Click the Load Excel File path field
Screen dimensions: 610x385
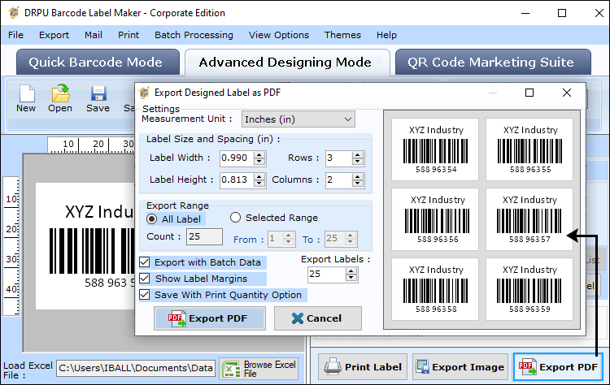(136, 368)
